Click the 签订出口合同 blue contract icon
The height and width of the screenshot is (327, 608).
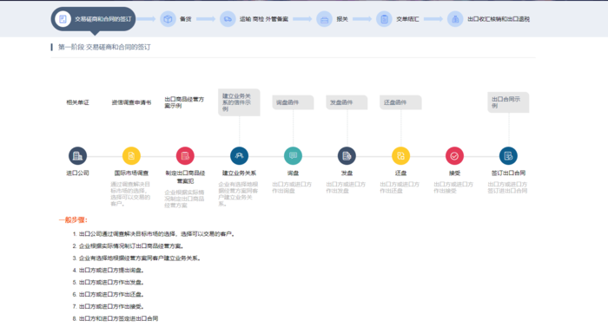click(x=508, y=156)
